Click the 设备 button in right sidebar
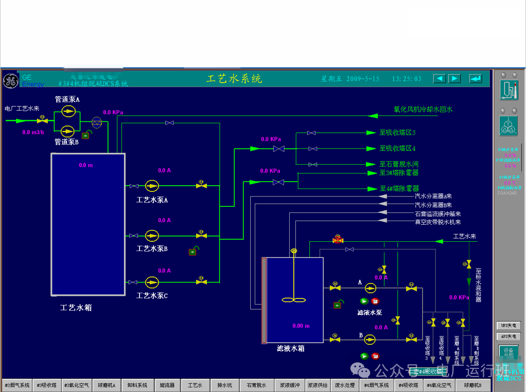526x392 pixels. (x=509, y=353)
